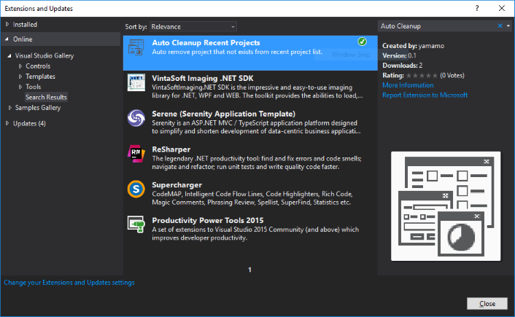Click the green installed checkmark icon
This screenshot has width=515, height=317.
[362, 42]
